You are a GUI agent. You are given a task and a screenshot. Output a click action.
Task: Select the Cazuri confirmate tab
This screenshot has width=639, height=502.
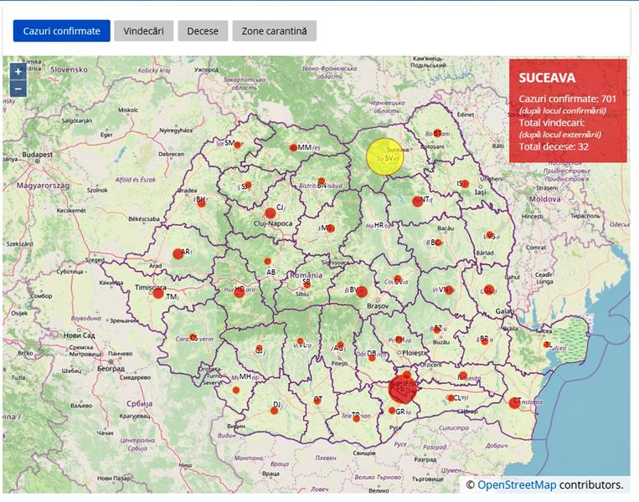point(61,31)
